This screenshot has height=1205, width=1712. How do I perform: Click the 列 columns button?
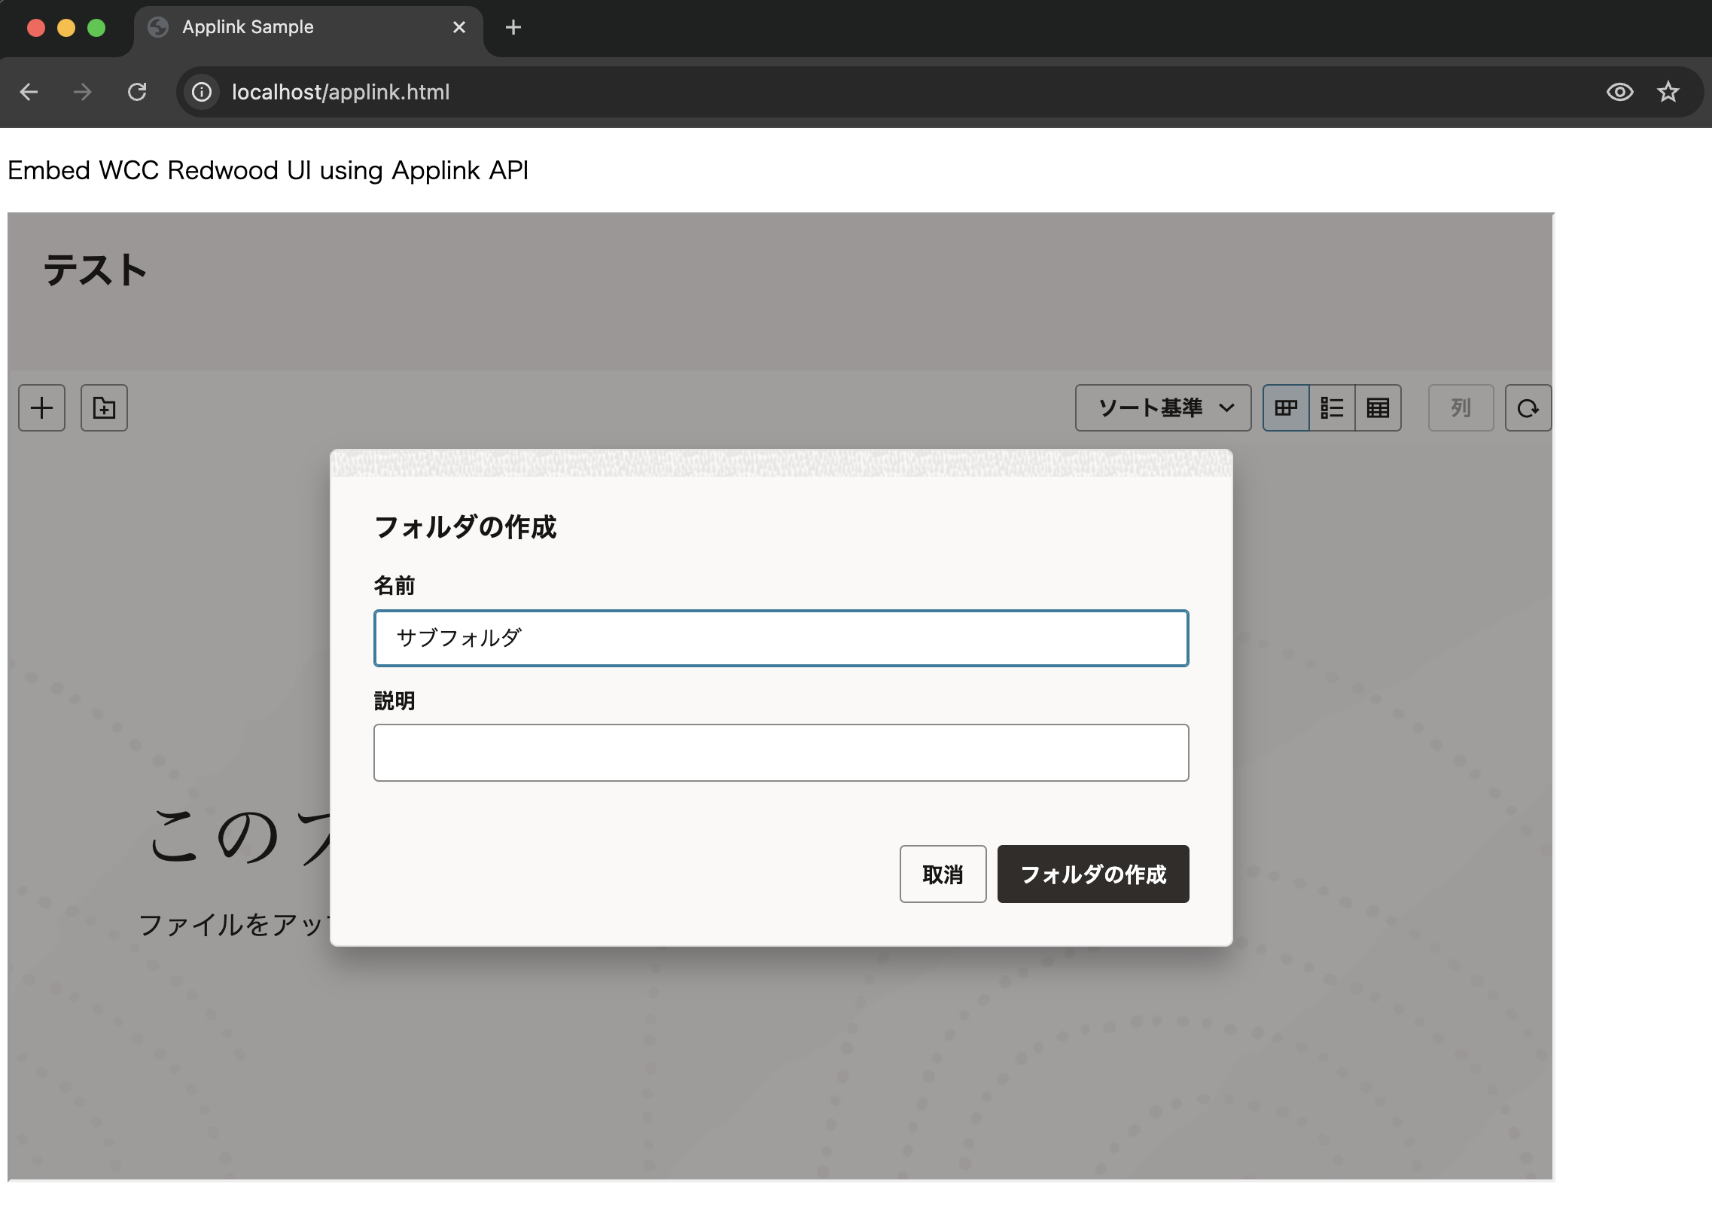pyautogui.click(x=1461, y=408)
